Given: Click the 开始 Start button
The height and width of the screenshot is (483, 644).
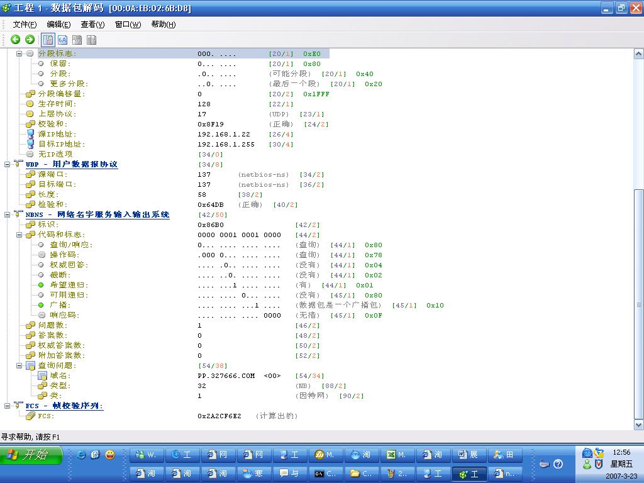Looking at the screenshot, I should (x=33, y=455).
